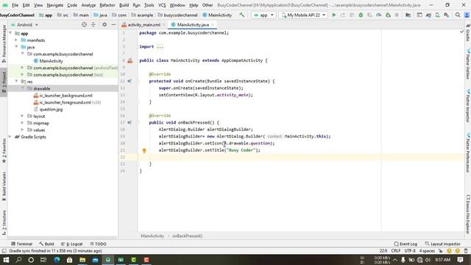
Task: Collapse the java folder node
Action: coord(16,47)
